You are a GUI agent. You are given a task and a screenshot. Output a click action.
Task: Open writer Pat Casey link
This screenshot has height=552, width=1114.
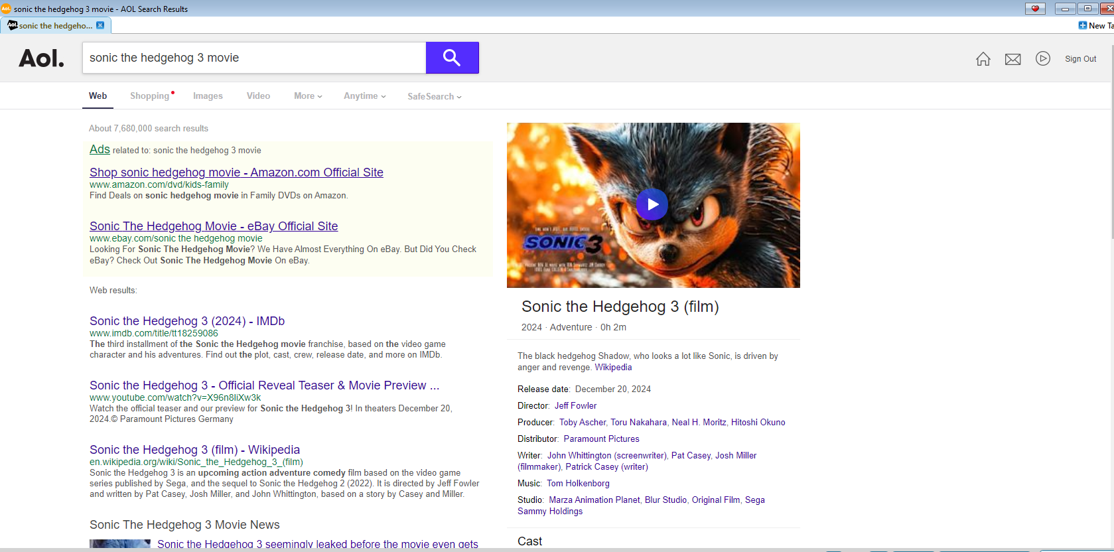(x=691, y=455)
